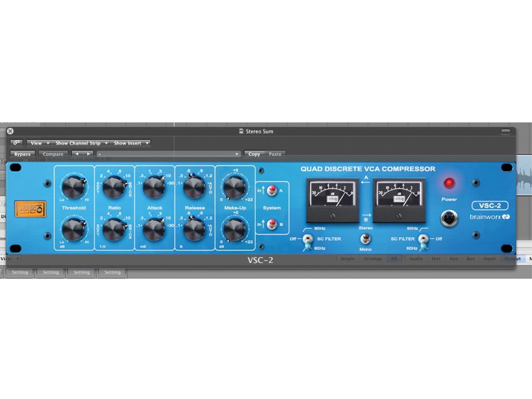
Task: Open the Show Insert dropdown
Action: (130, 143)
